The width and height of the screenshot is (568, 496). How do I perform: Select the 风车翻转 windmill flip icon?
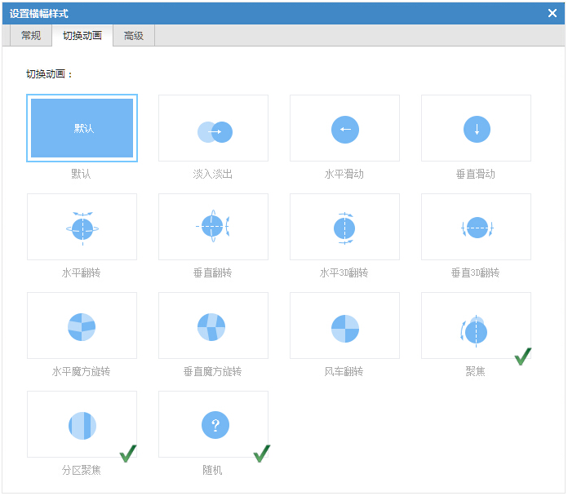(344, 326)
